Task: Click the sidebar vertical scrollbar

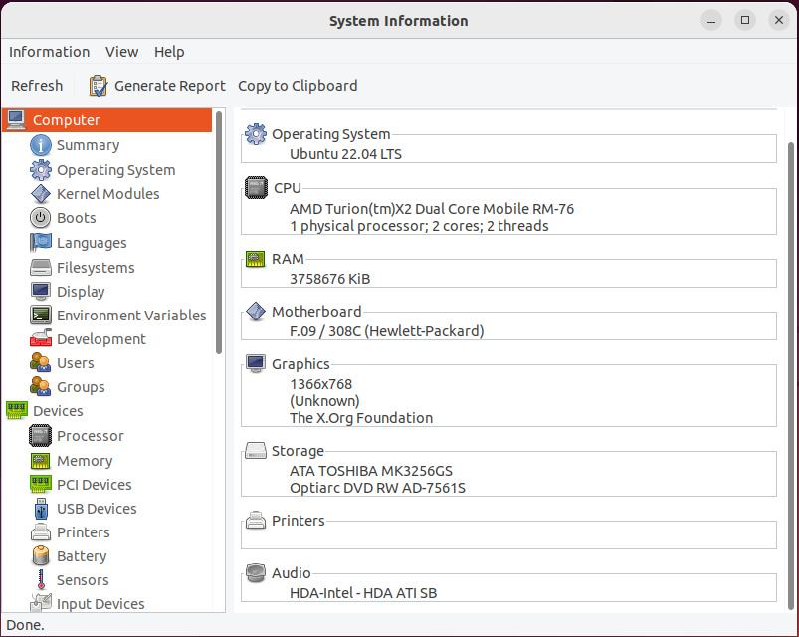Action: pyautogui.click(x=219, y=234)
